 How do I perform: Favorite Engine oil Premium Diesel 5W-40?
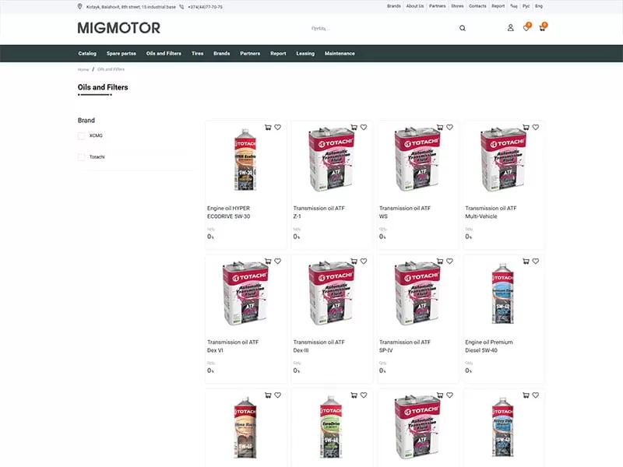[534, 261]
